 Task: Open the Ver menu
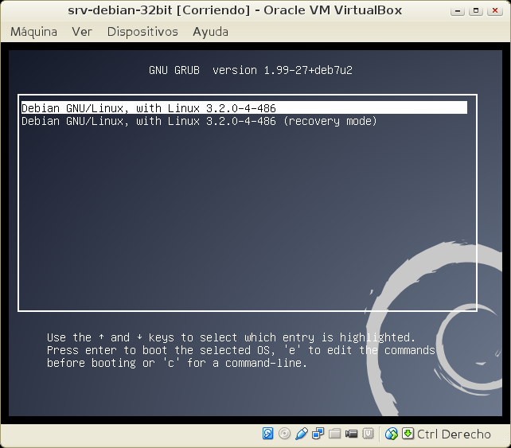[x=82, y=32]
